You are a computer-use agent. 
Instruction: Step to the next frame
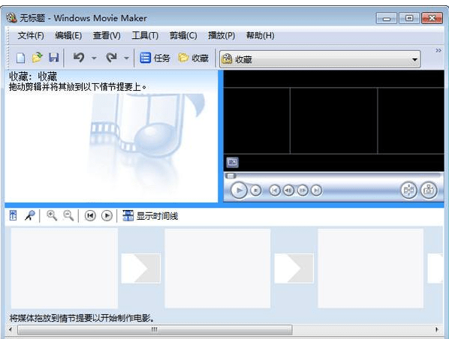click(303, 190)
